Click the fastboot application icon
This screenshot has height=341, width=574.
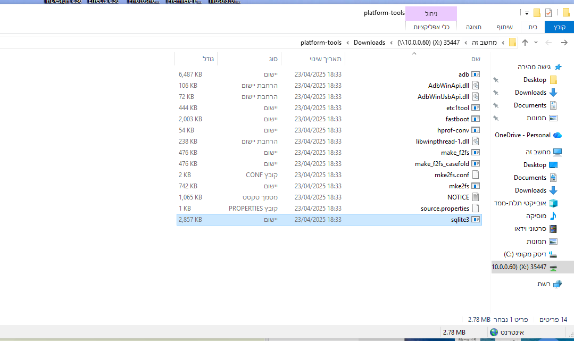[476, 119]
